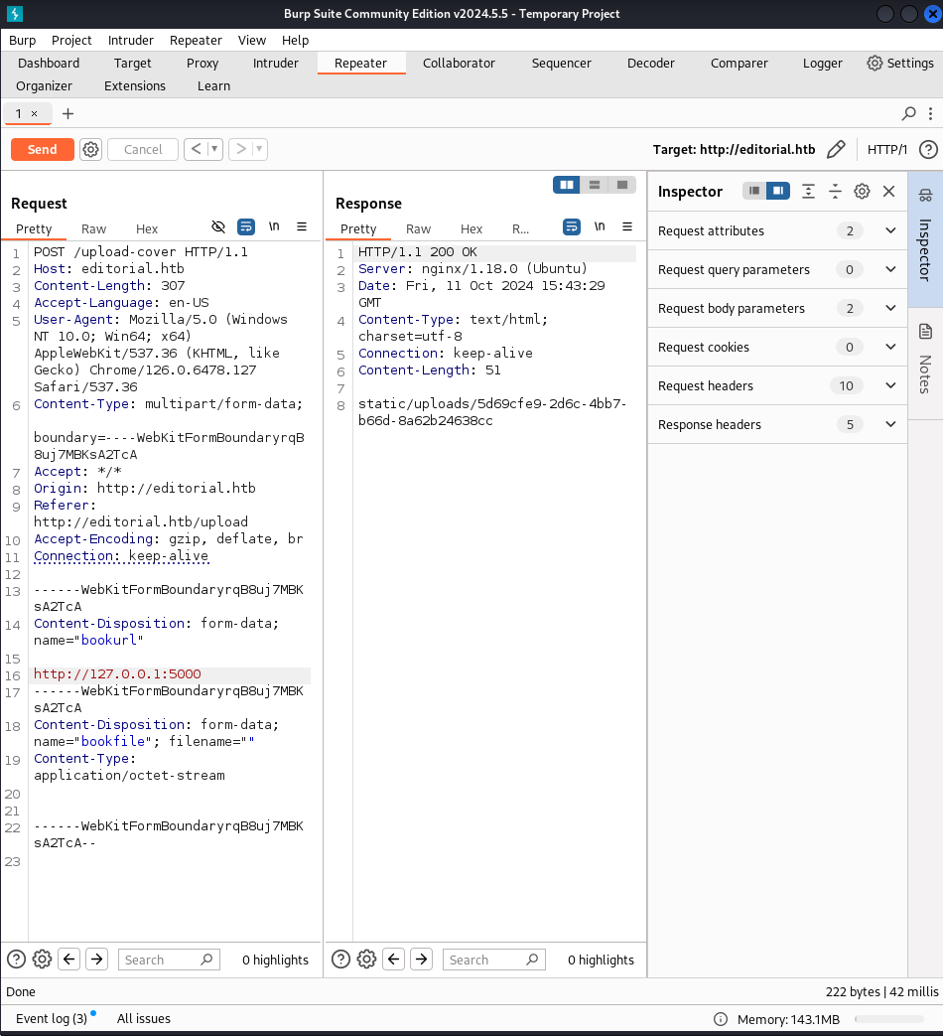
Task: Close the Inspector panel
Action: [888, 191]
